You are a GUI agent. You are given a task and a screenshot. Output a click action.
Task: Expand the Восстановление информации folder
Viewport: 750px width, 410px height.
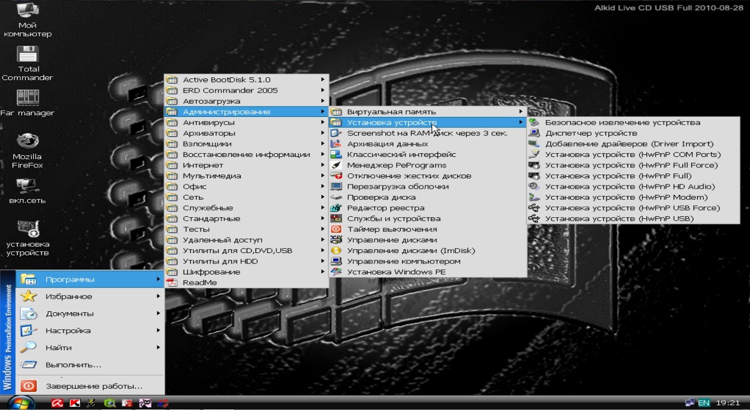coord(247,155)
